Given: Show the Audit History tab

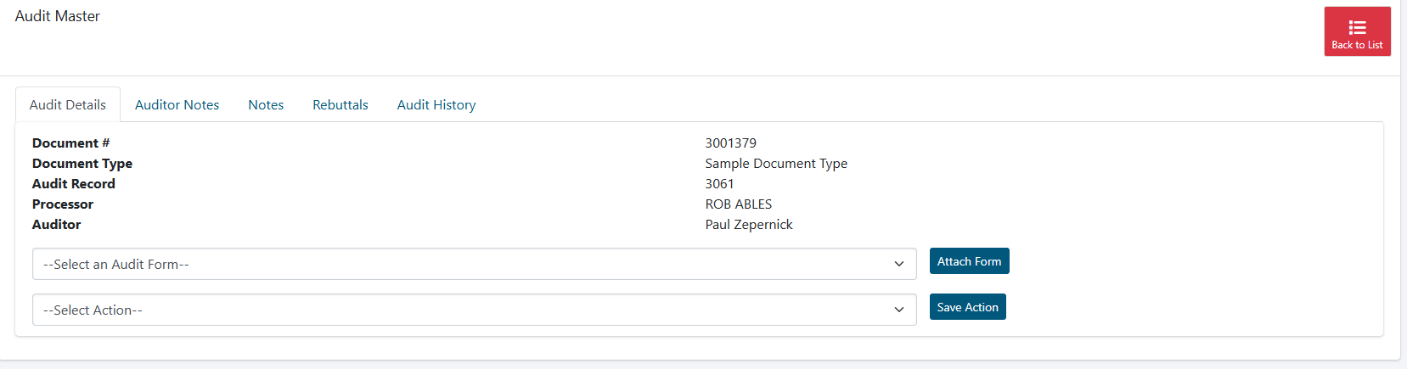Looking at the screenshot, I should 436,105.
